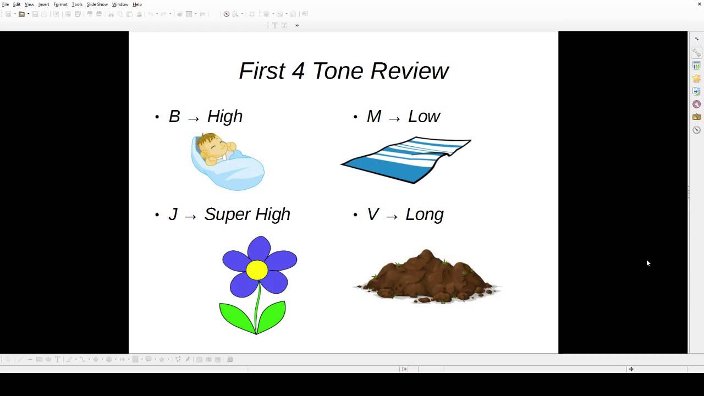Click the Redo arrow icon
This screenshot has width=704, height=396.
point(163,14)
